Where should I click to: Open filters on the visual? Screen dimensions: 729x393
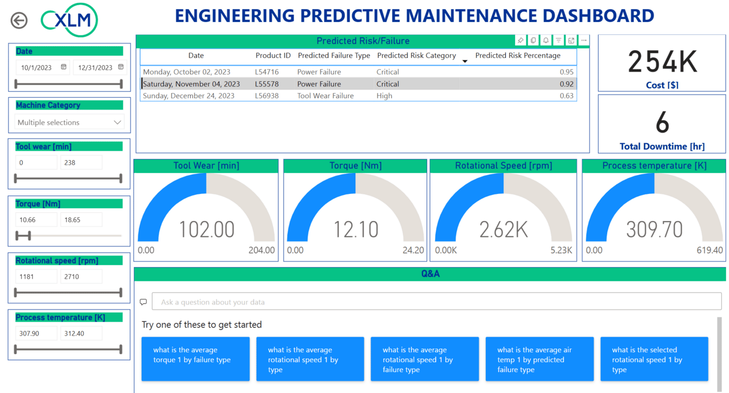click(x=559, y=41)
